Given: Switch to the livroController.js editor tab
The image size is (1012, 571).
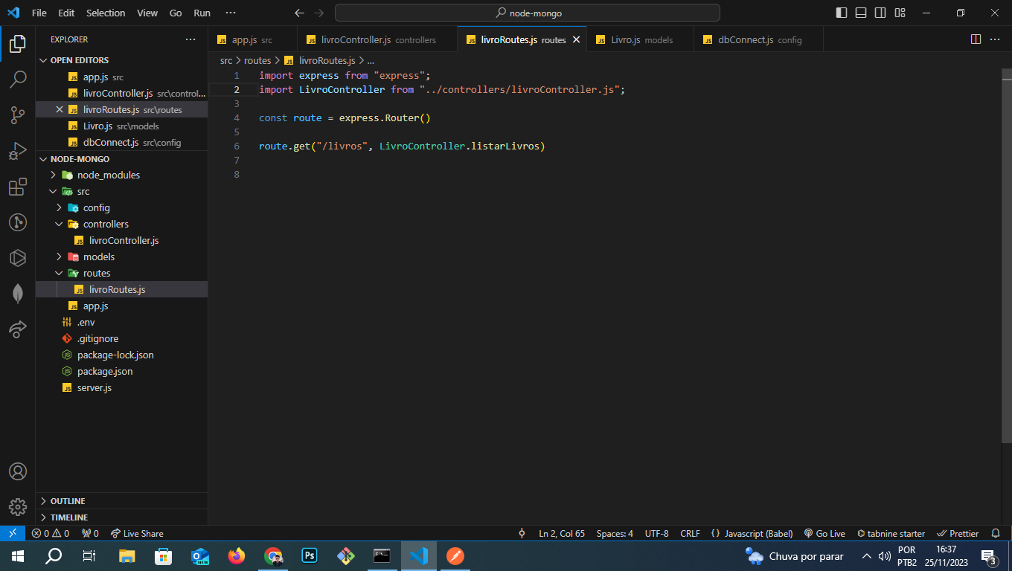Looking at the screenshot, I should pos(377,39).
